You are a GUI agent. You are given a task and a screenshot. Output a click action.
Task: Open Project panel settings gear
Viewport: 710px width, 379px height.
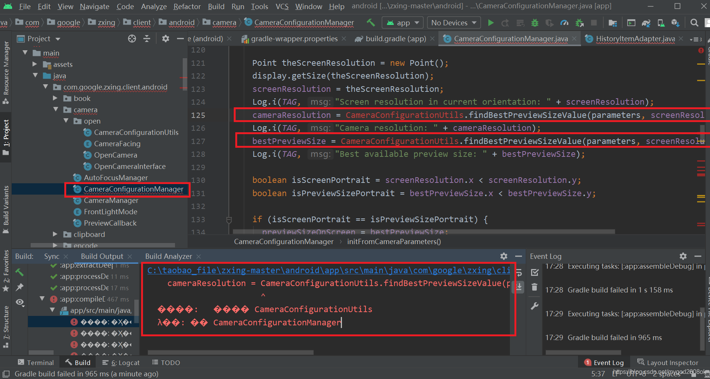(166, 39)
